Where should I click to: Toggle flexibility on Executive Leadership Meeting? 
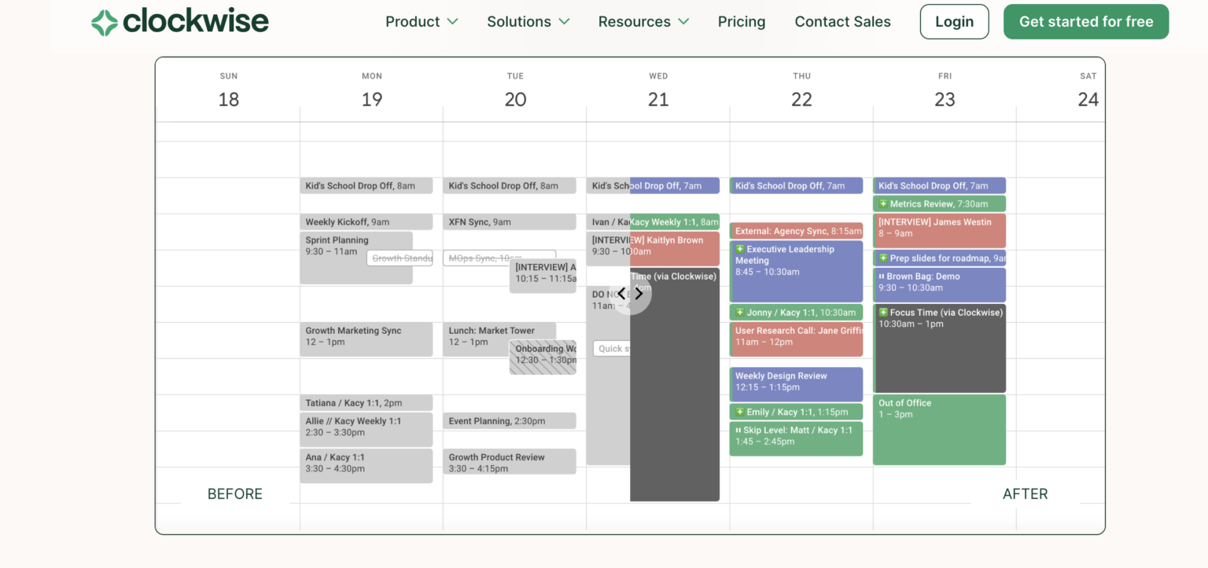click(x=741, y=249)
